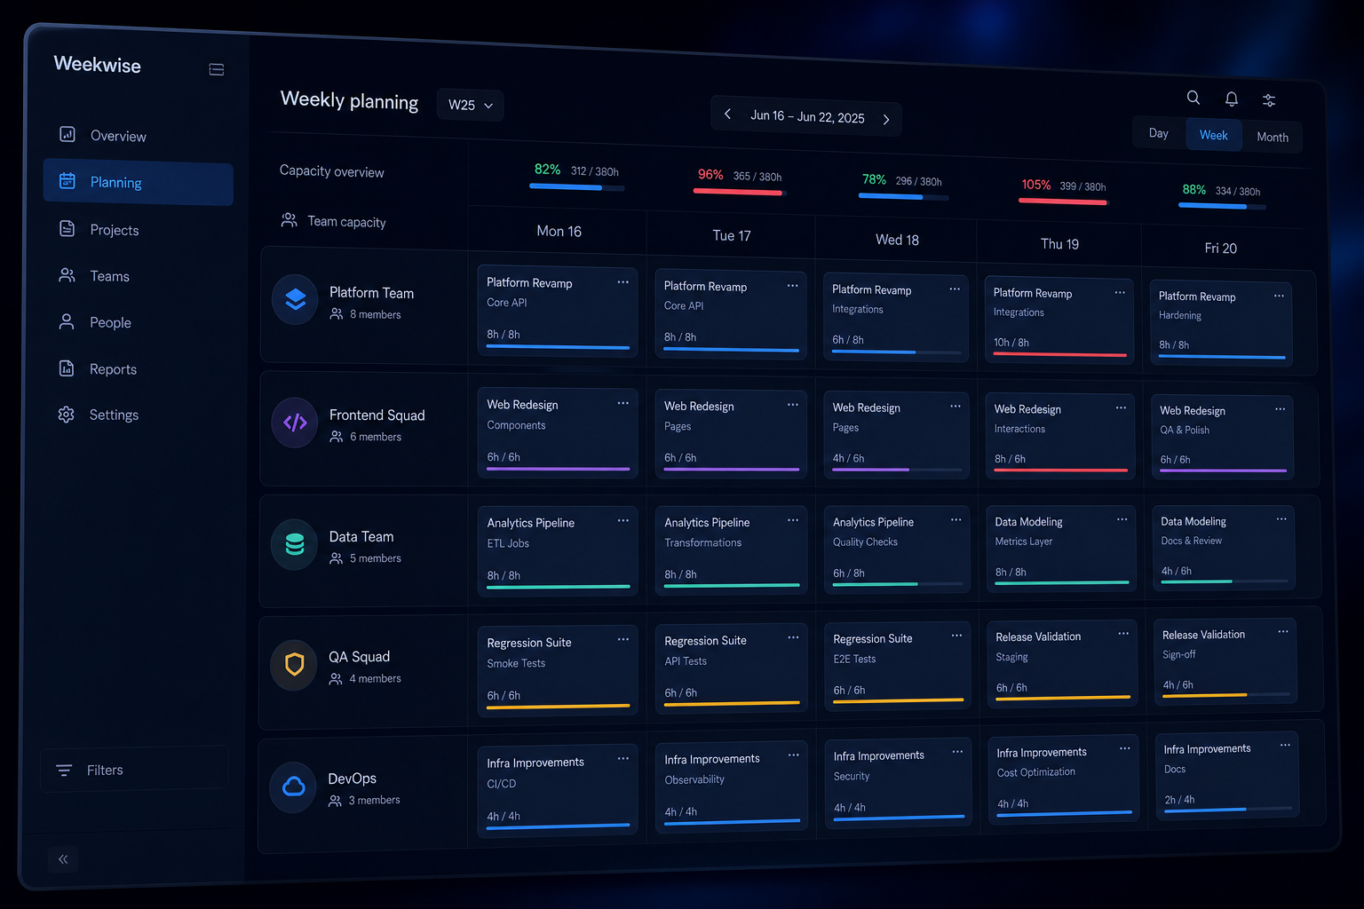The height and width of the screenshot is (909, 1364).
Task: Go to next week using right chevron
Action: (885, 120)
